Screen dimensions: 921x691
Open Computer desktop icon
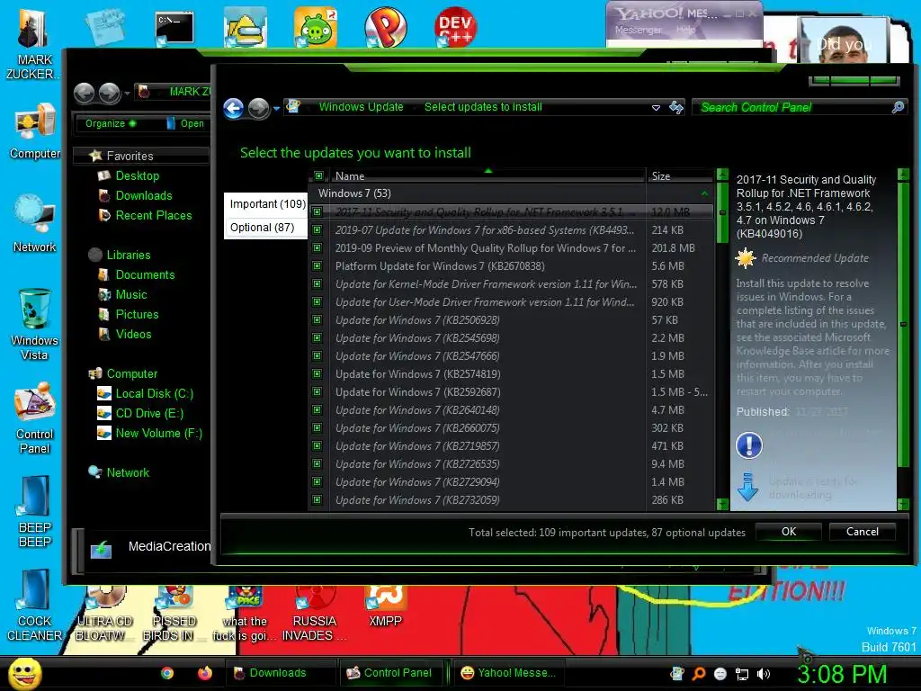pos(35,130)
